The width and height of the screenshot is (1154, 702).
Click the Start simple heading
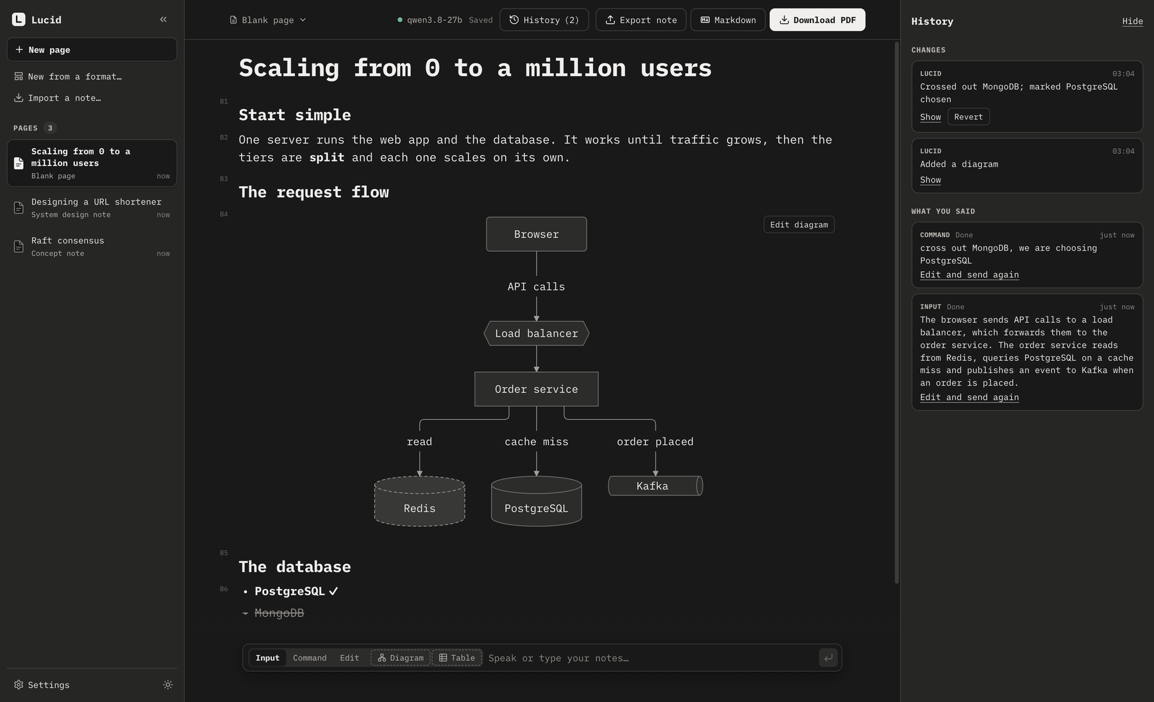[x=295, y=115]
